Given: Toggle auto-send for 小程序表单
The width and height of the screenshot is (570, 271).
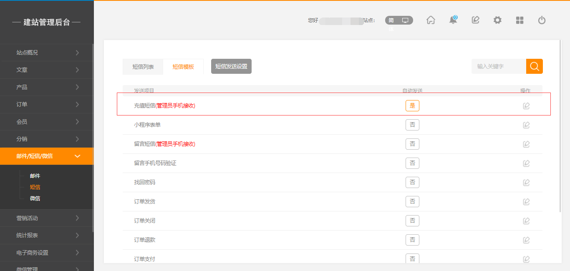Looking at the screenshot, I should coord(412,125).
